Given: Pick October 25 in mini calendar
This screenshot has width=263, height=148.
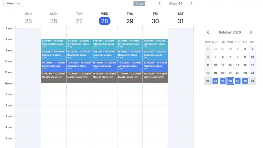Looking at the screenshot, I should click(208, 81).
